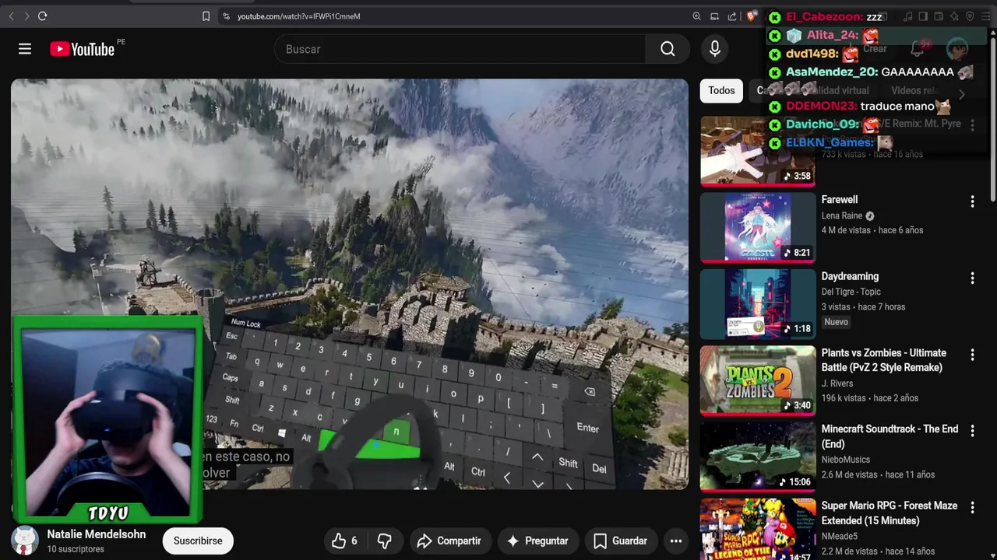The height and width of the screenshot is (560, 997).
Task: Click the '10 suscriptores' subscriber count text
Action: coord(76,549)
